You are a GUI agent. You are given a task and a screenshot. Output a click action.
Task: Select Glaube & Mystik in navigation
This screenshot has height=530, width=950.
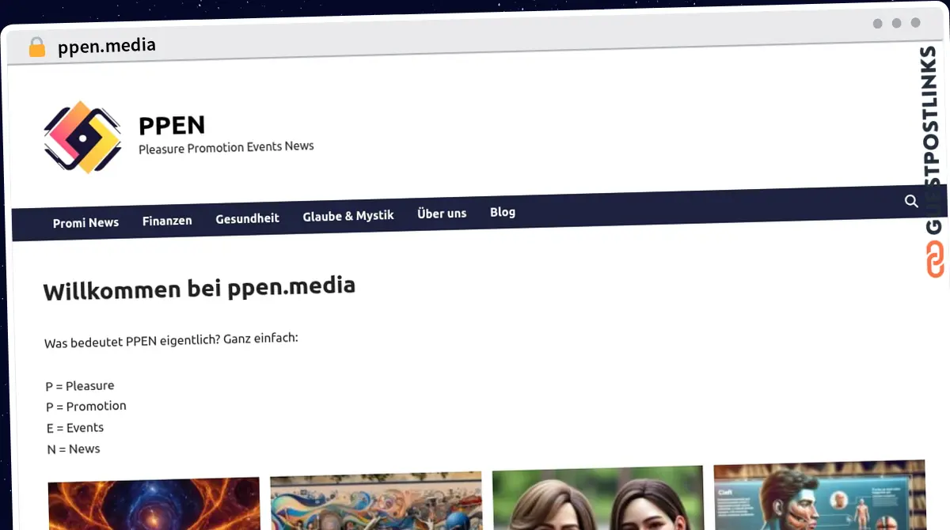(x=348, y=216)
